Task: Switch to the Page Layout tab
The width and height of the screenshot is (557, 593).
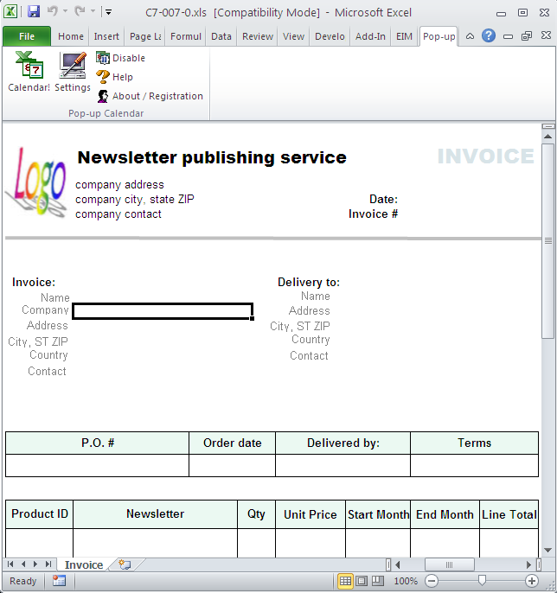Action: pyautogui.click(x=145, y=36)
